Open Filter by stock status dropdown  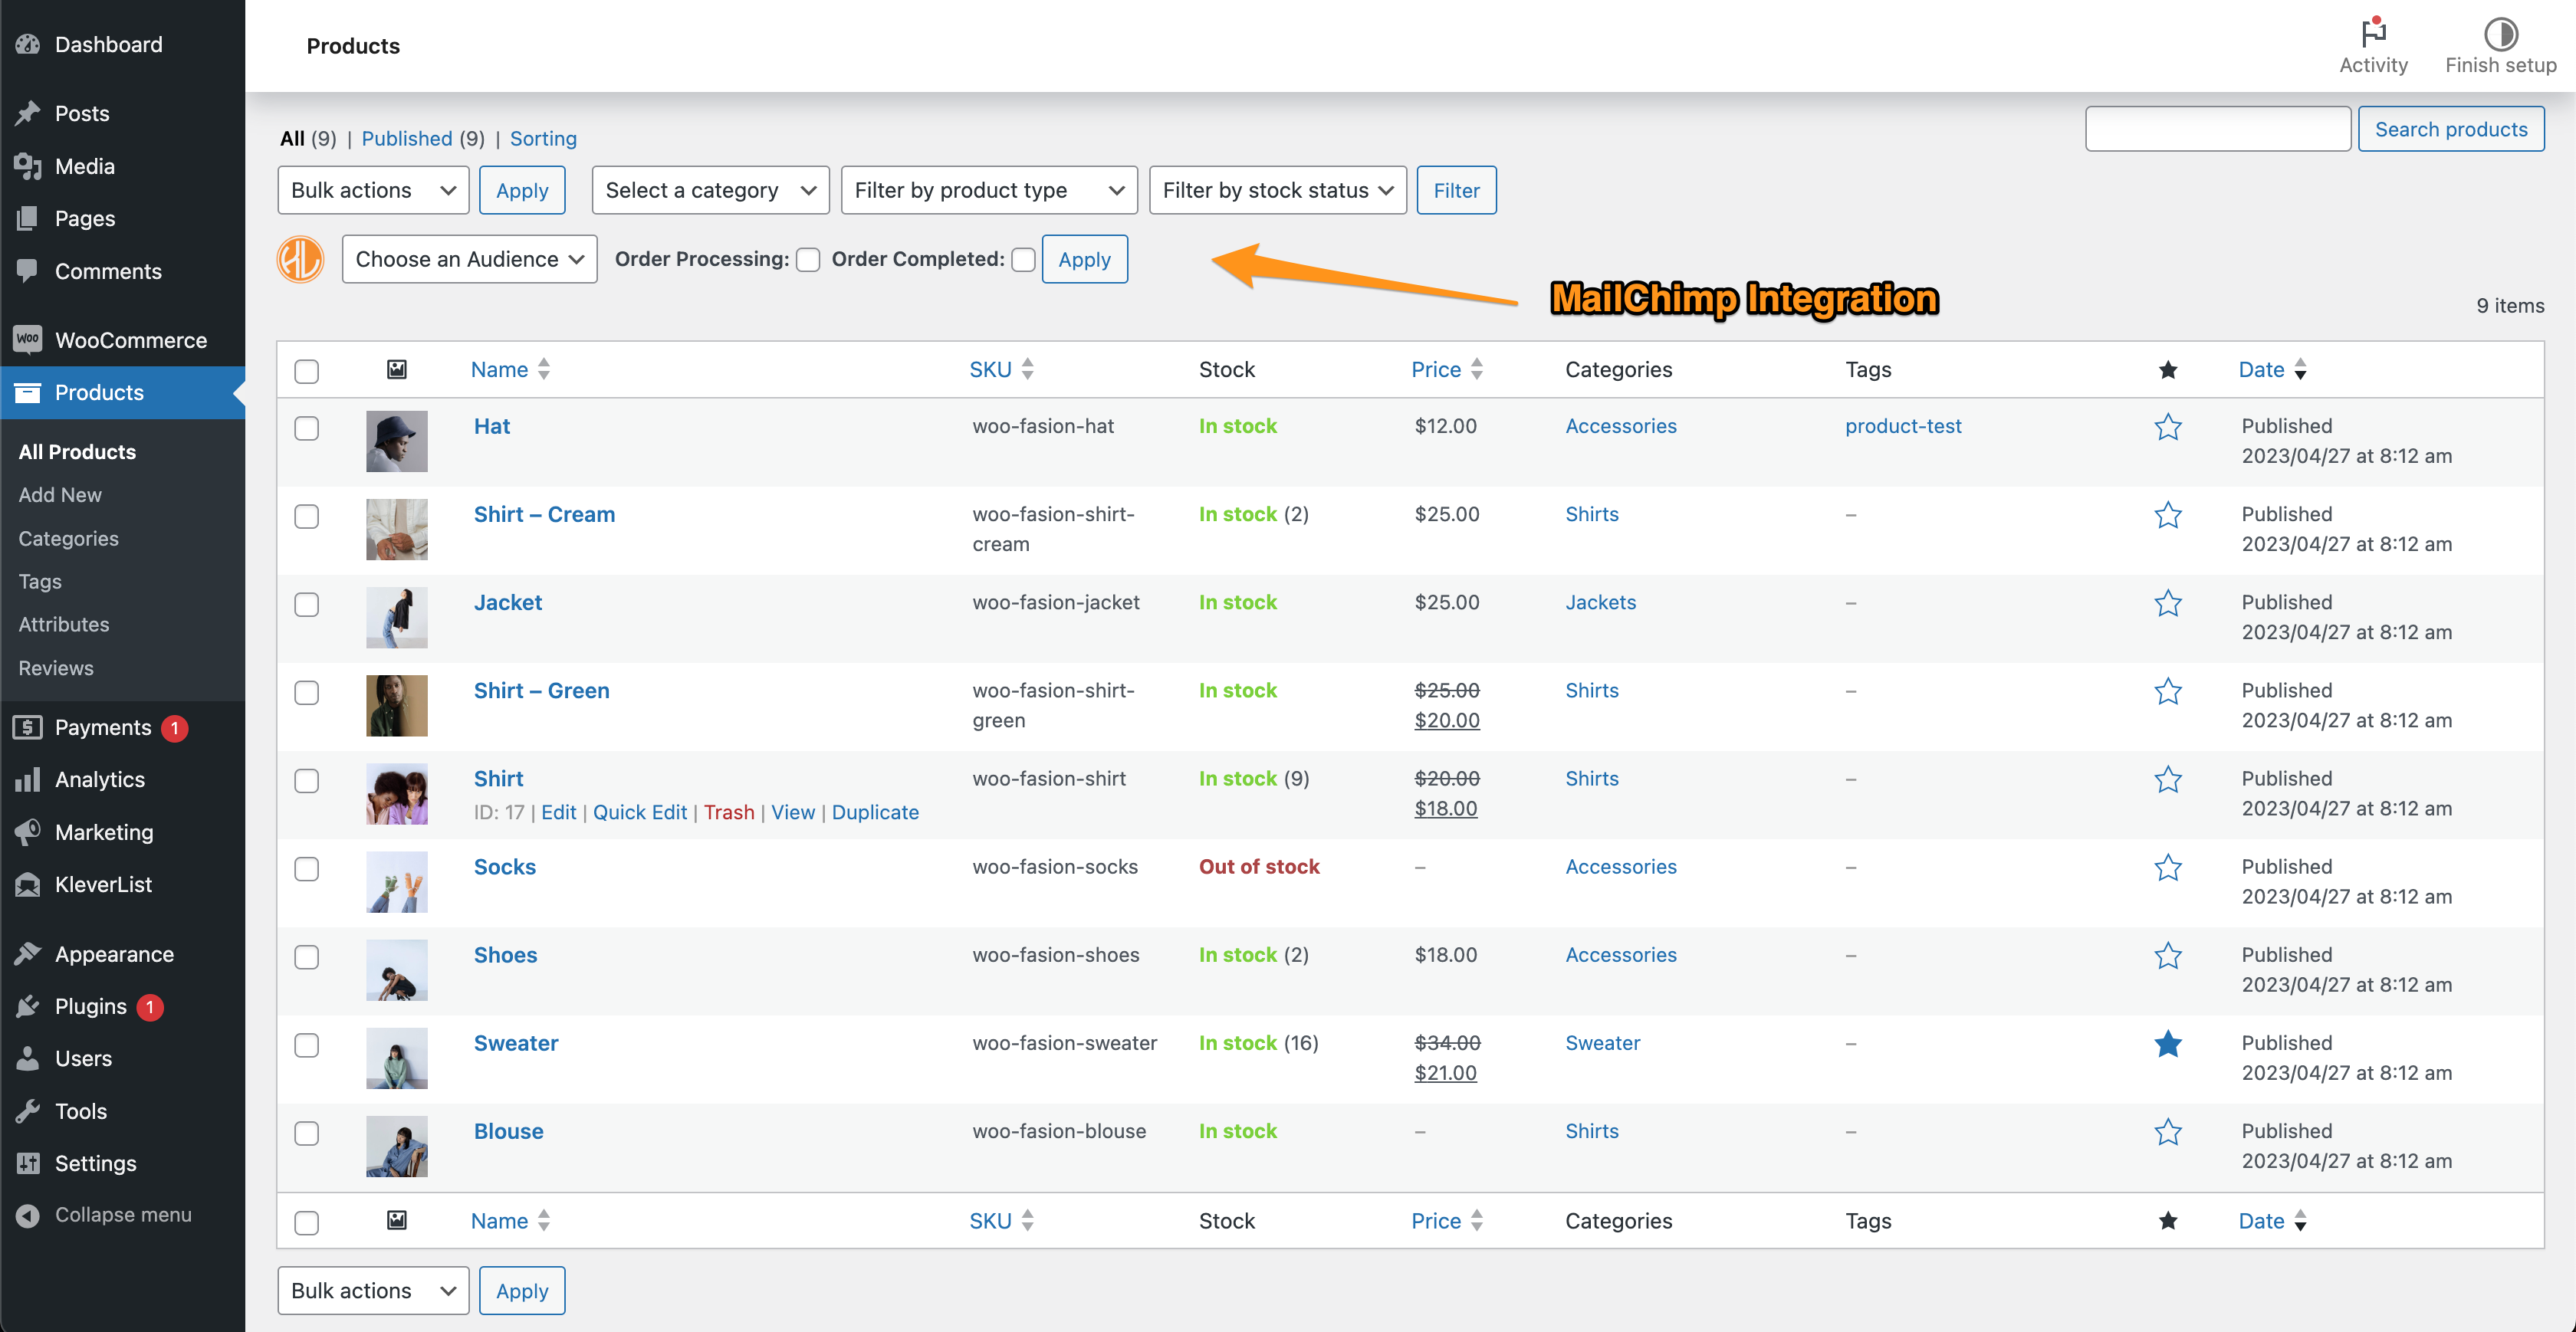tap(1277, 190)
